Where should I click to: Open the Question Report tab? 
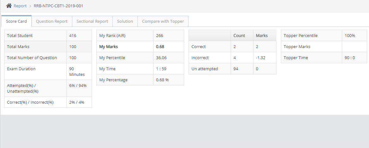(x=52, y=22)
